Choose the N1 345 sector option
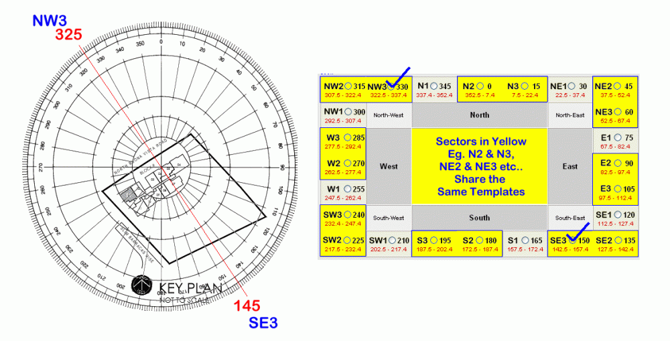The image size is (670, 341). click(x=434, y=86)
